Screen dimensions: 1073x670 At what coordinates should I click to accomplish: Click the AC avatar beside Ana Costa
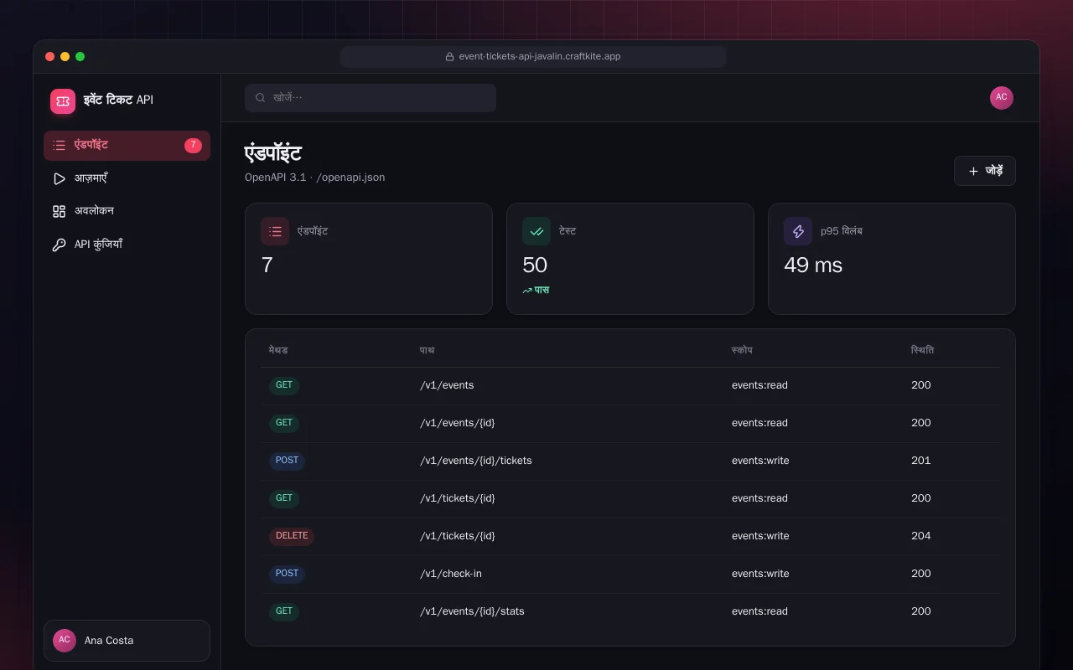pyautogui.click(x=65, y=641)
